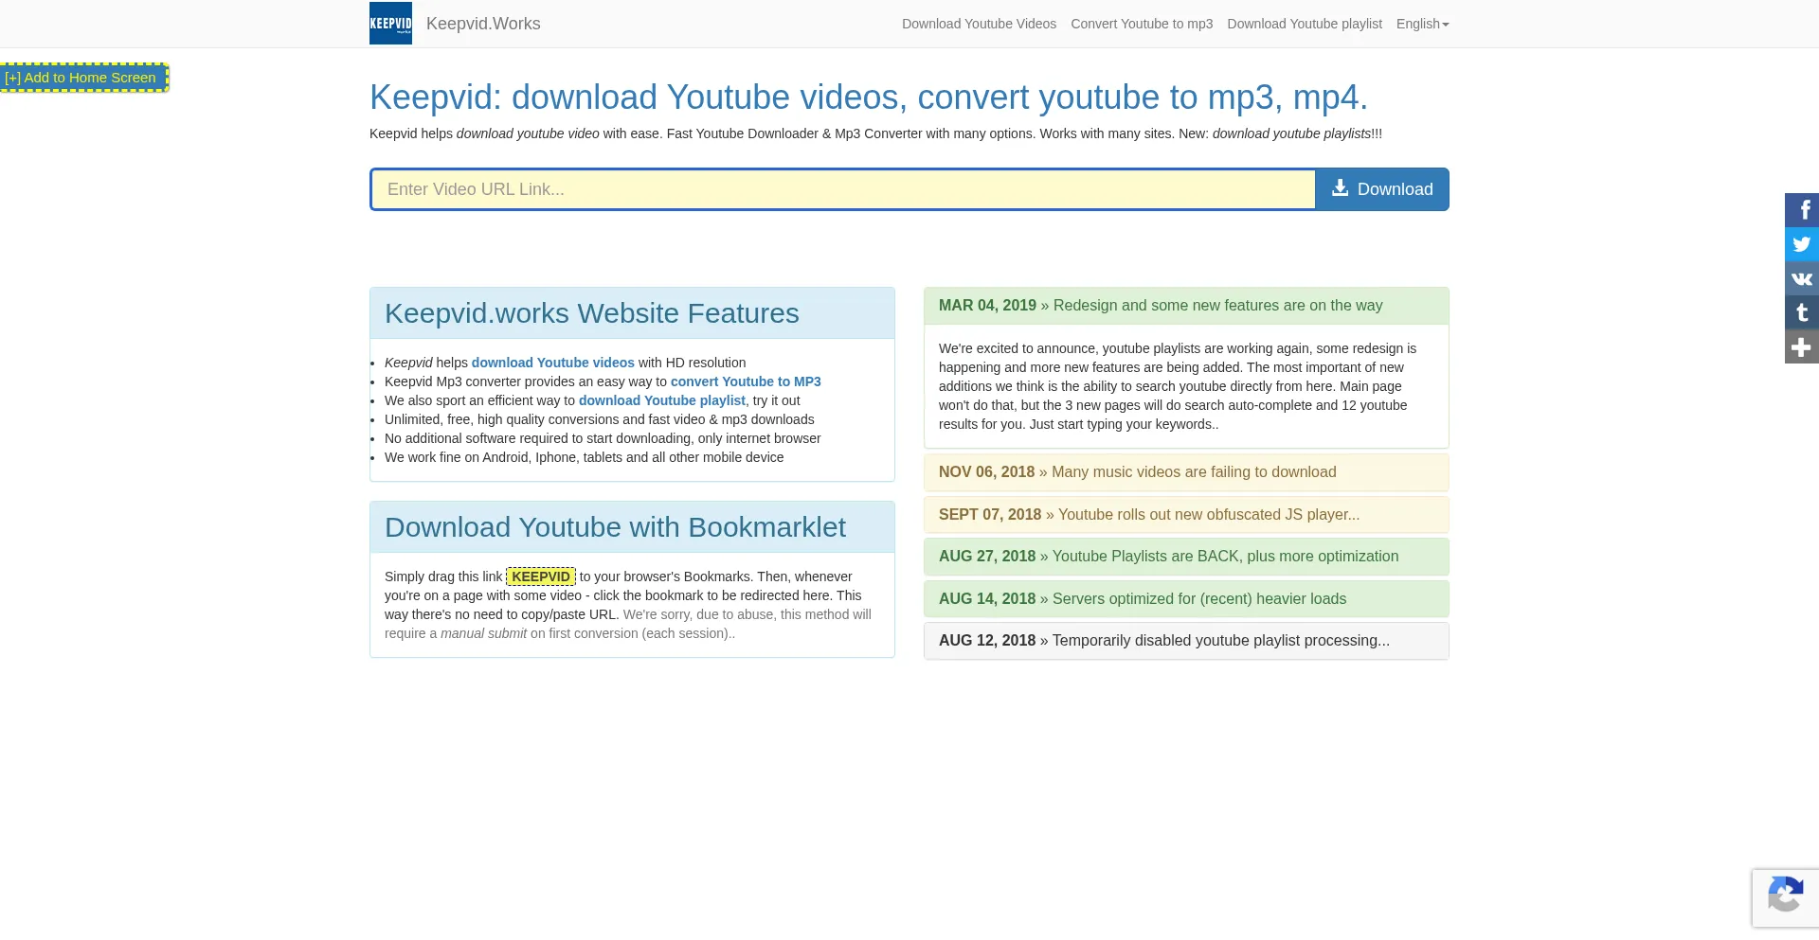The height and width of the screenshot is (940, 1819).
Task: Click Download Youtube with Bookmarklet heading
Action: (615, 527)
